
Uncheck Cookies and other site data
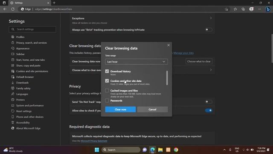tap(107, 81)
